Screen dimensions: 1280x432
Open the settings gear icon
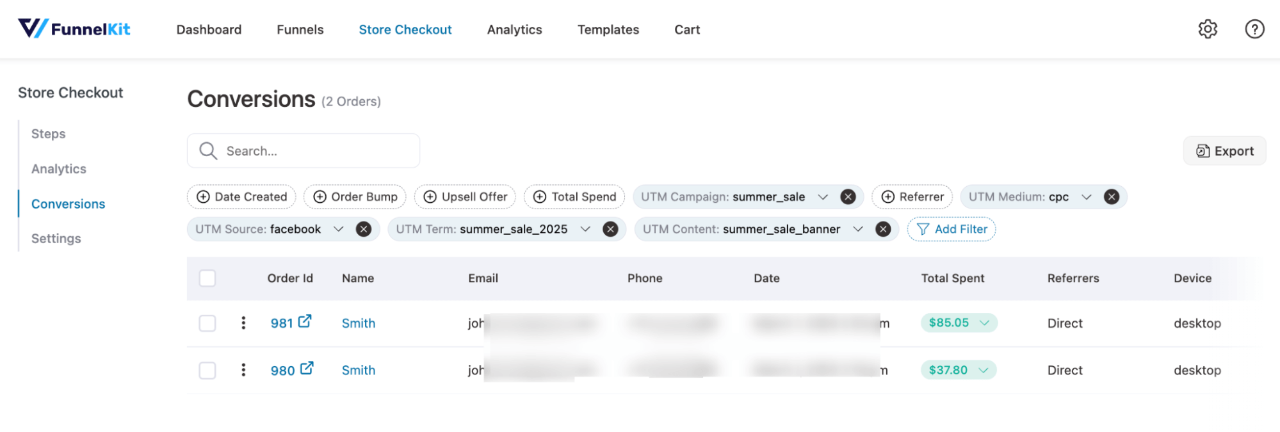[1208, 29]
